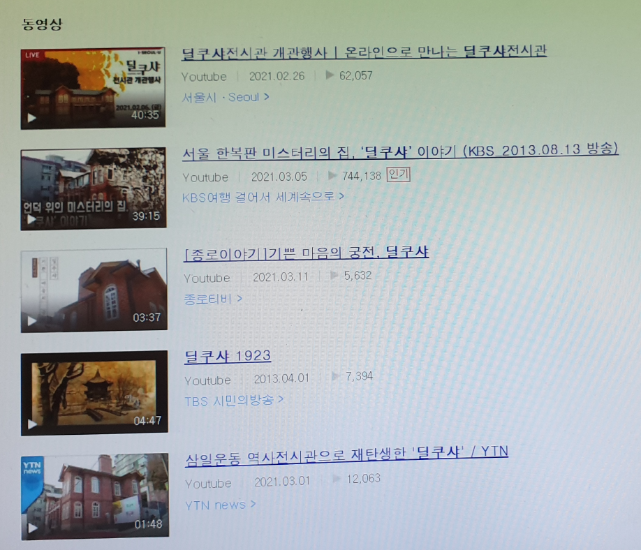Screen dimensions: 641x550
Task: Play the 03:37 video via thumbnail play icon
Action: click(x=32, y=321)
